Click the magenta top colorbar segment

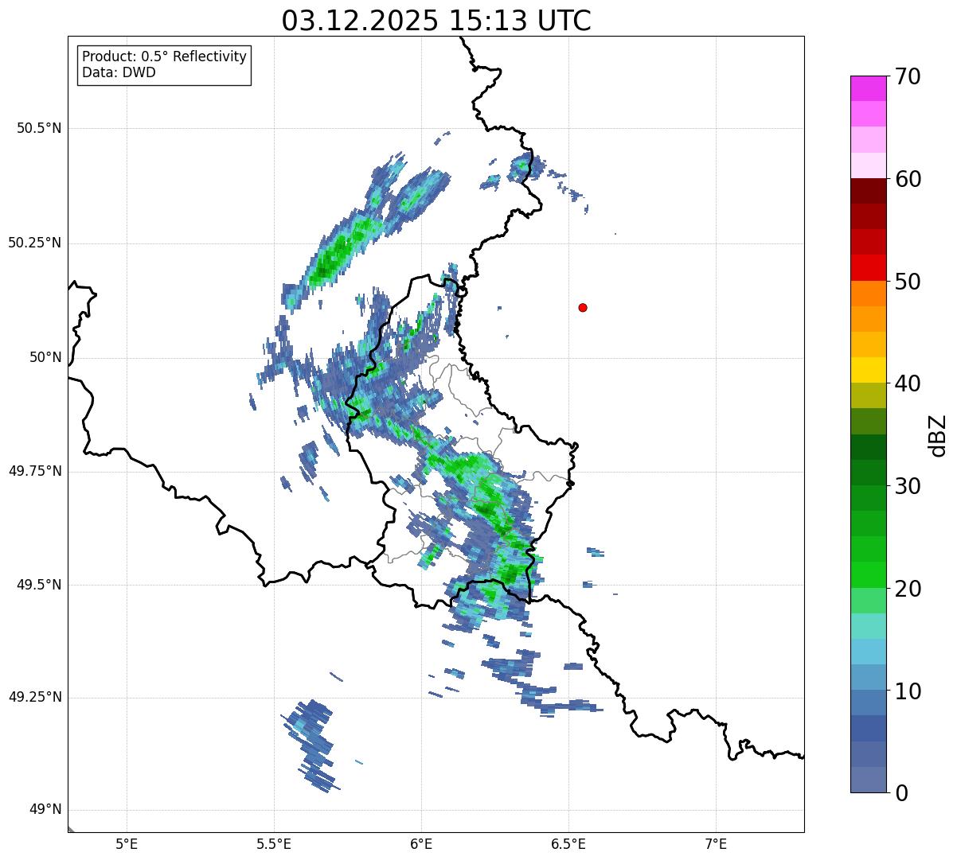(868, 88)
